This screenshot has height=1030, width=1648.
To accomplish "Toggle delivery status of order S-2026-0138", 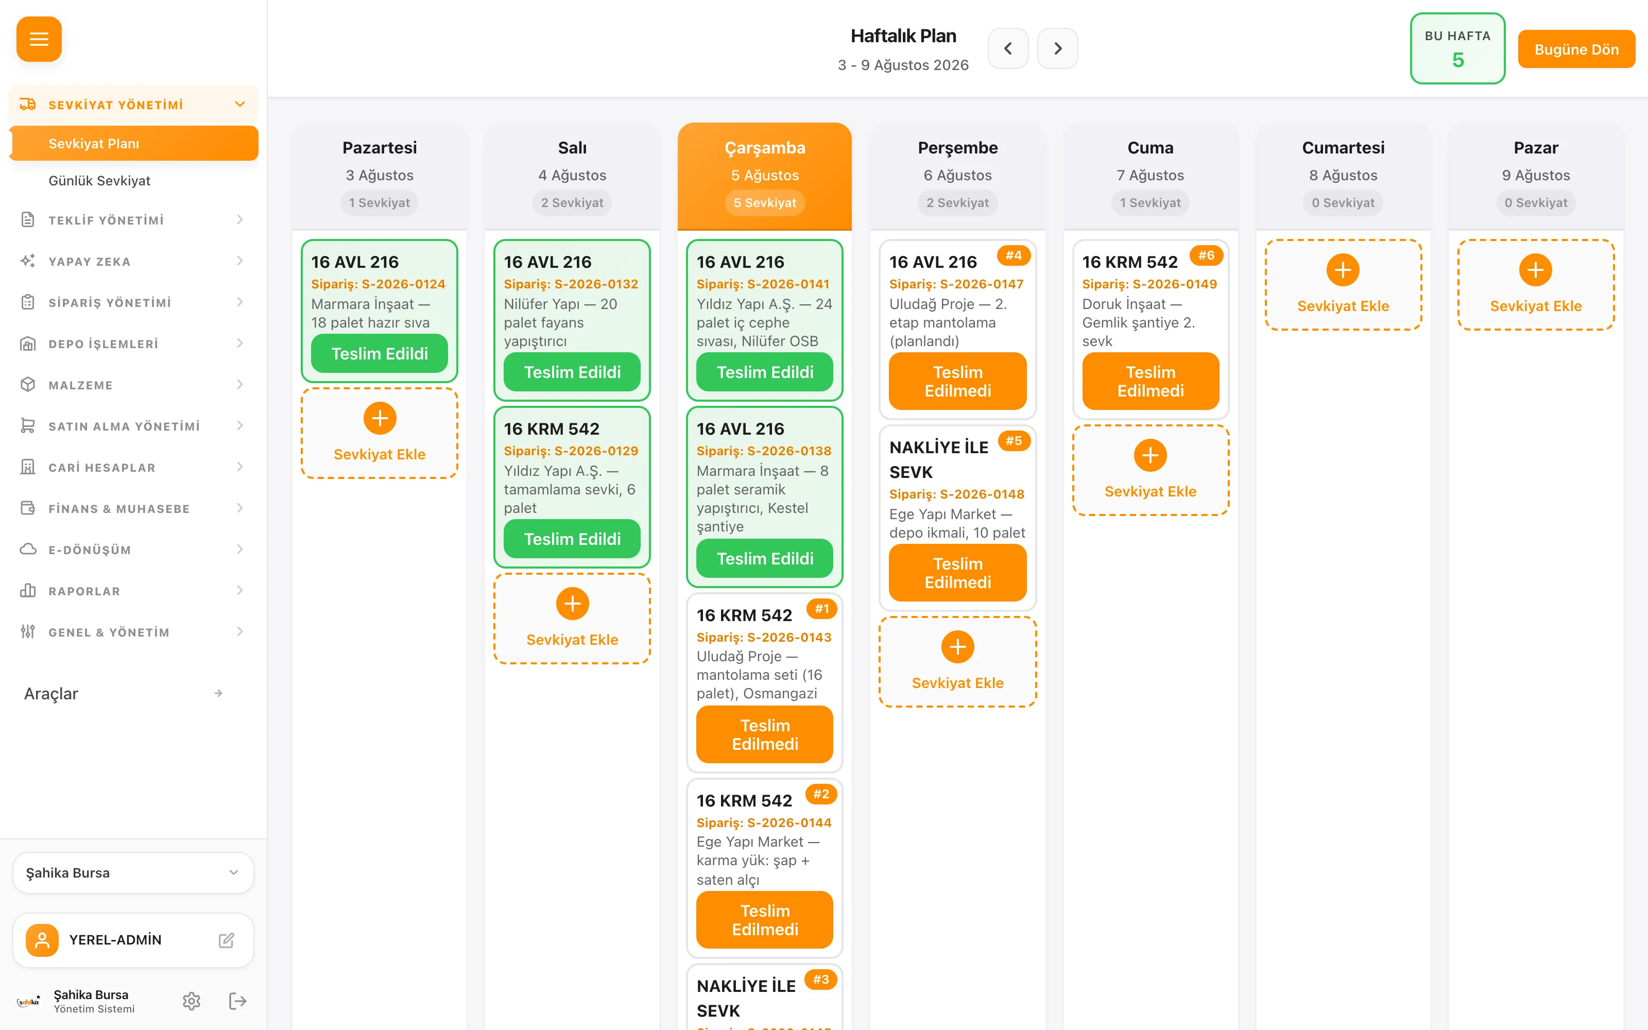I will point(765,559).
